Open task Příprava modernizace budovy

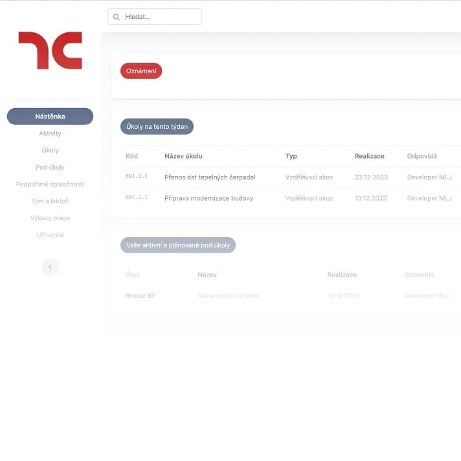click(208, 199)
